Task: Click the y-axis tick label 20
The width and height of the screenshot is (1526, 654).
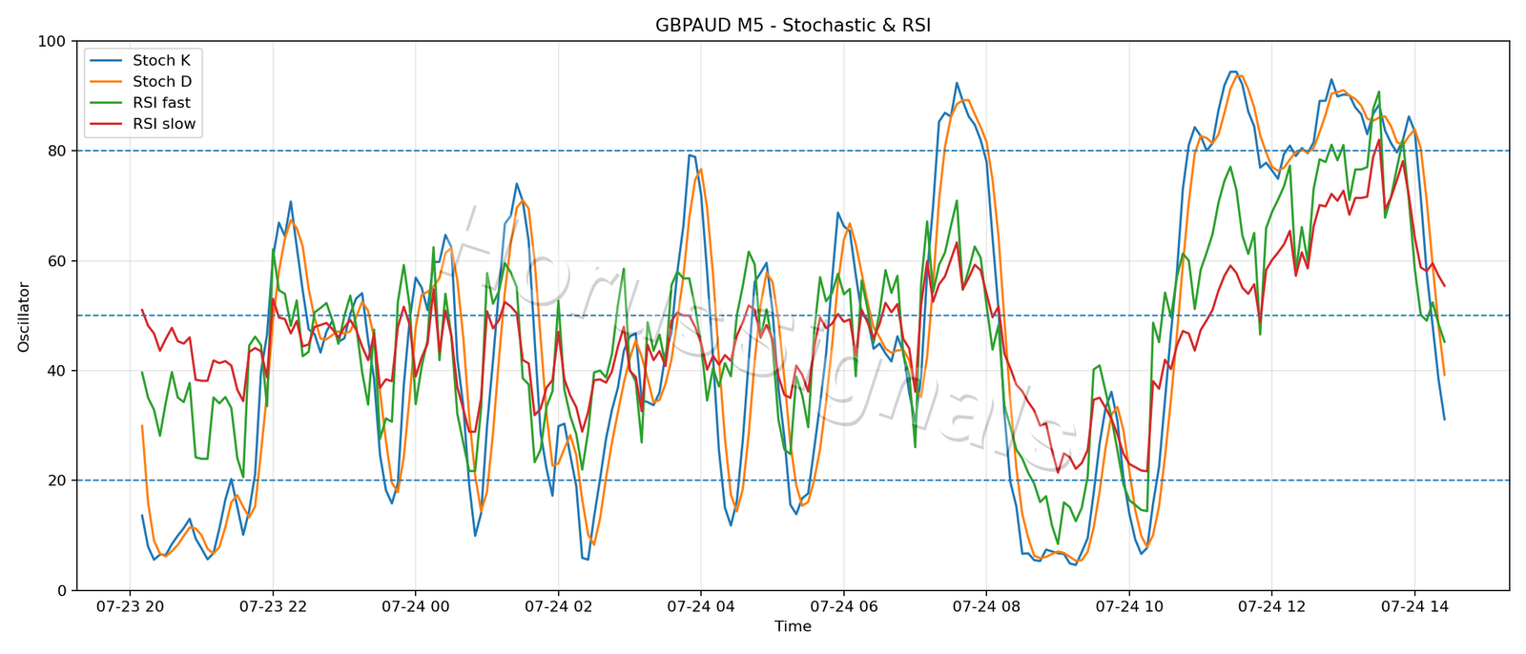Action: click(x=56, y=480)
